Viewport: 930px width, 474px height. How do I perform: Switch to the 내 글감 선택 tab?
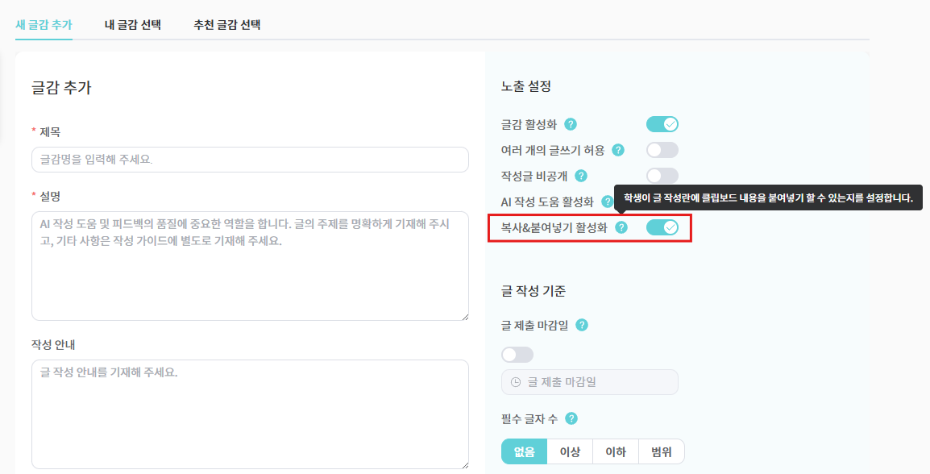[132, 25]
